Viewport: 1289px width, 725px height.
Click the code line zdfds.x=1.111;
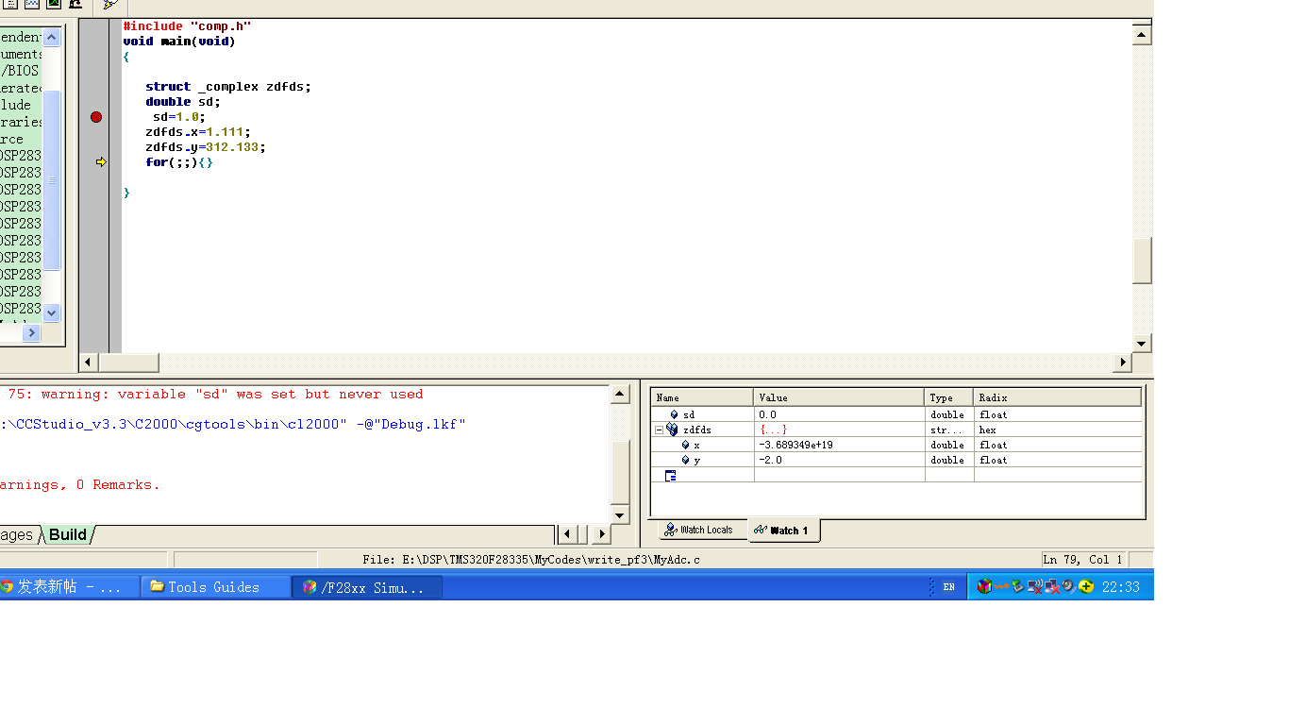198,132
